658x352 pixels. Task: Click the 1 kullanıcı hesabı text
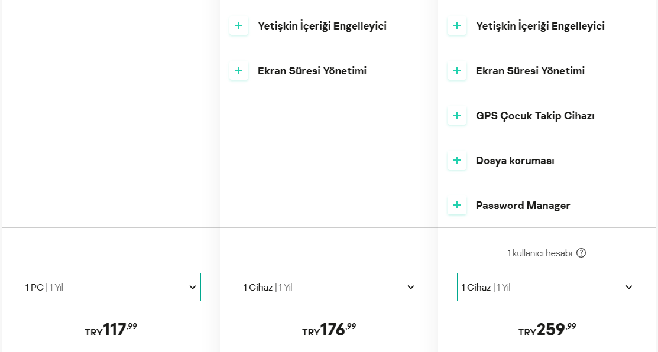pos(539,253)
